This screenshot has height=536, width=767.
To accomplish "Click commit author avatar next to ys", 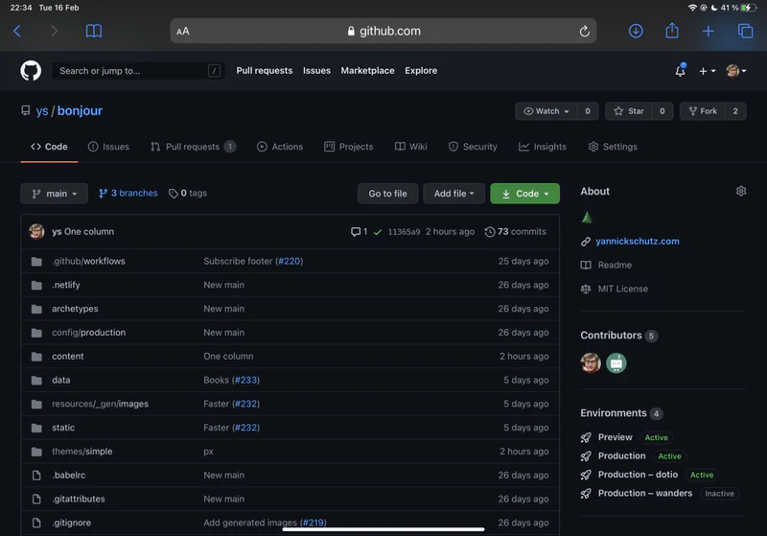I will click(36, 231).
